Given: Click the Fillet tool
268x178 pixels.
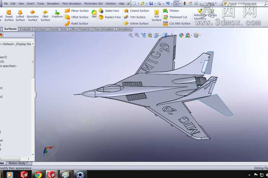Looking at the screenshot, I should [94, 14].
